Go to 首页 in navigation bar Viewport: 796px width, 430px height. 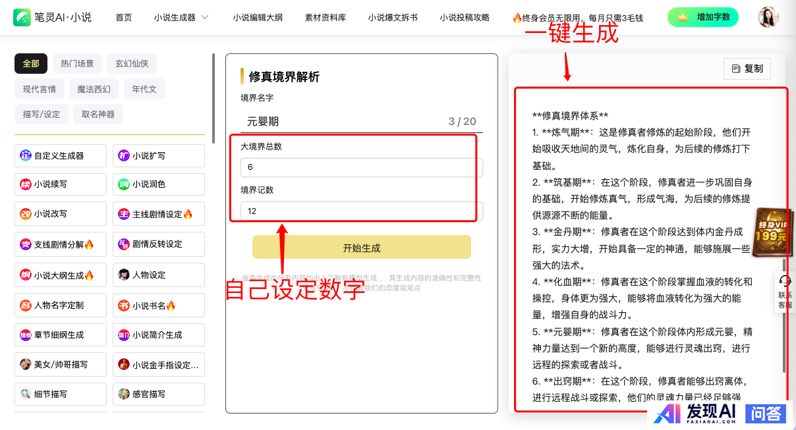click(x=123, y=18)
